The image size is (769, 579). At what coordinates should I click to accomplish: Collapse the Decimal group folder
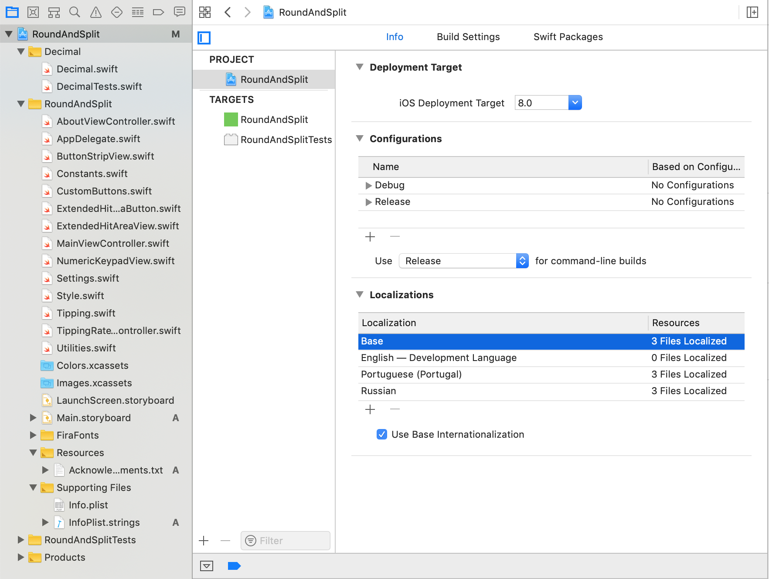(21, 51)
